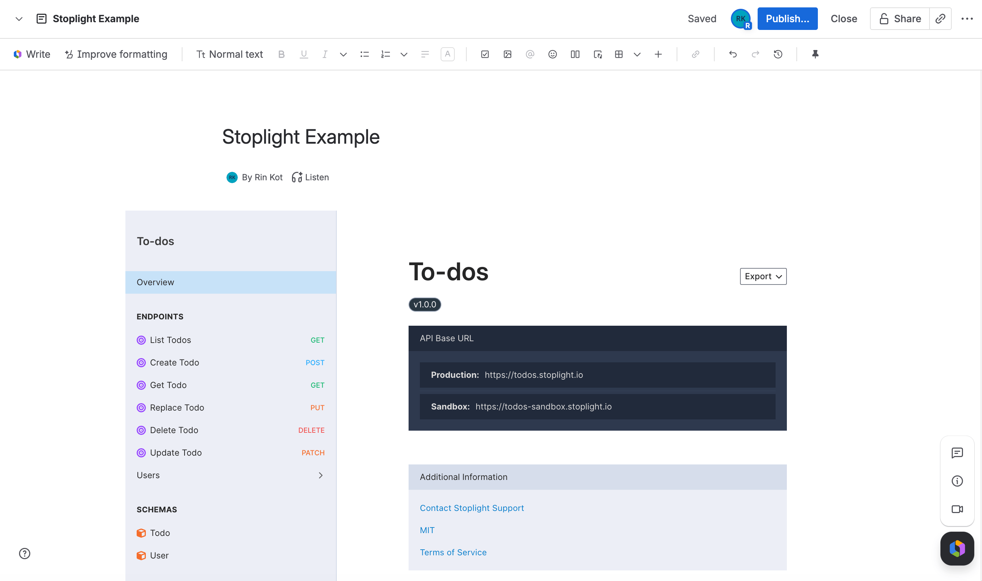The image size is (982, 581).
Task: Expand more text formatting options chevron
Action: [343, 54]
